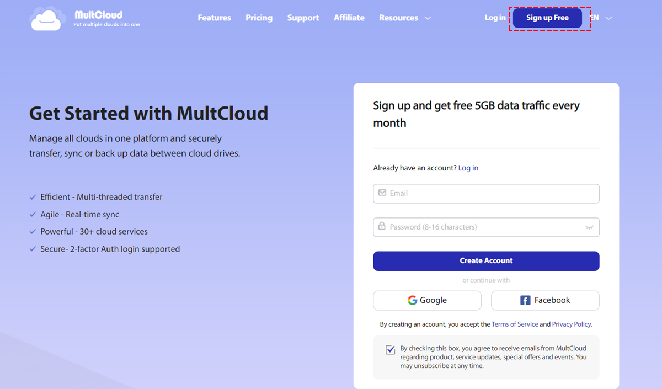The height and width of the screenshot is (389, 662).
Task: Expand the EN language selector
Action: (x=601, y=18)
